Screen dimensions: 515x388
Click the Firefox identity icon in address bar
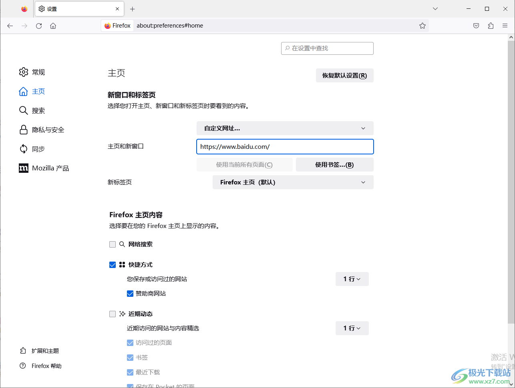click(x=118, y=26)
